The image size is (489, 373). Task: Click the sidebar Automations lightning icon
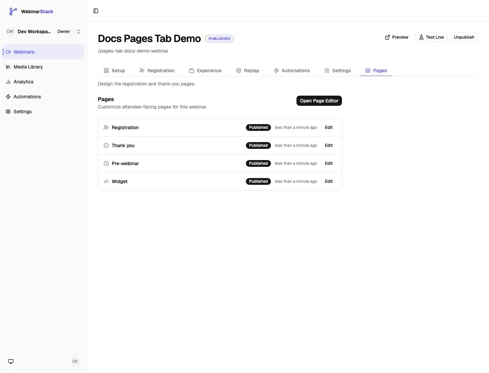click(x=8, y=97)
